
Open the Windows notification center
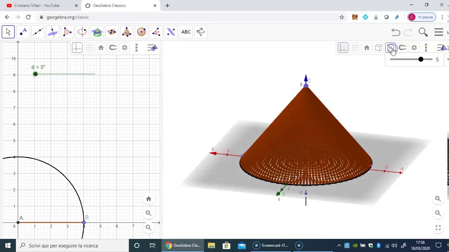438,245
